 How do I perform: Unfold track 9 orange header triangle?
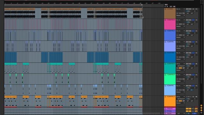pos(165,96)
